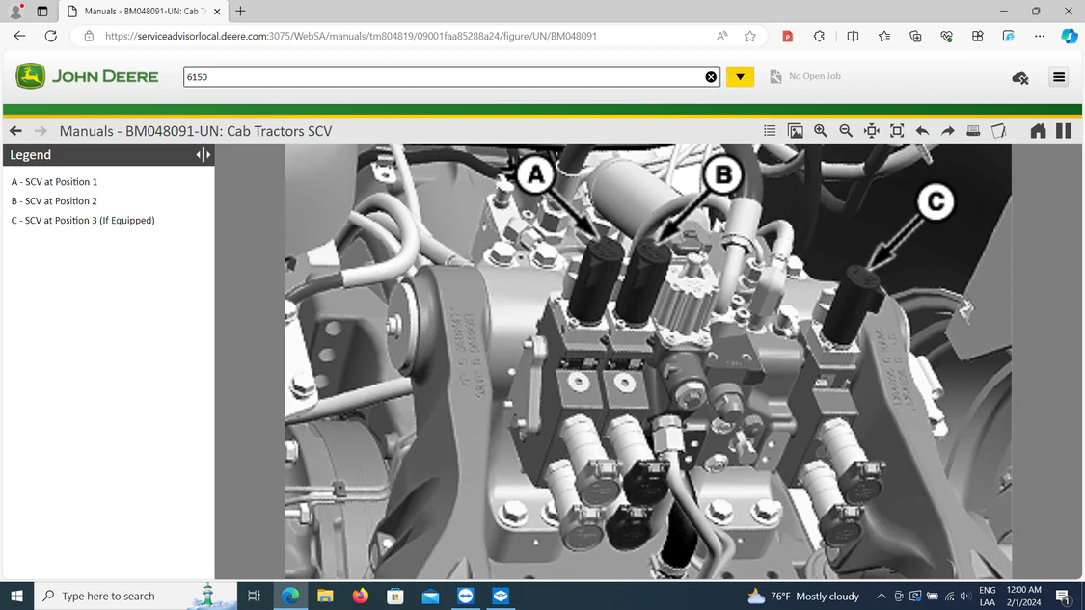Navigate back with the manual's left arrow
1085x610 pixels.
click(x=15, y=131)
